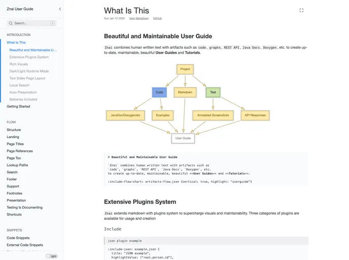Click the slash shortcut key badge

[52, 23]
